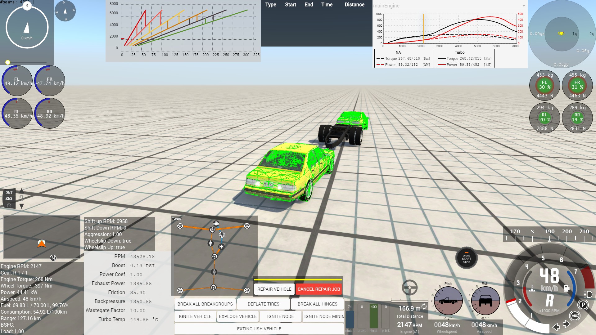Viewport: 596px width, 335px height.
Task: Click the Engine Start Stop button
Action: pos(466,258)
